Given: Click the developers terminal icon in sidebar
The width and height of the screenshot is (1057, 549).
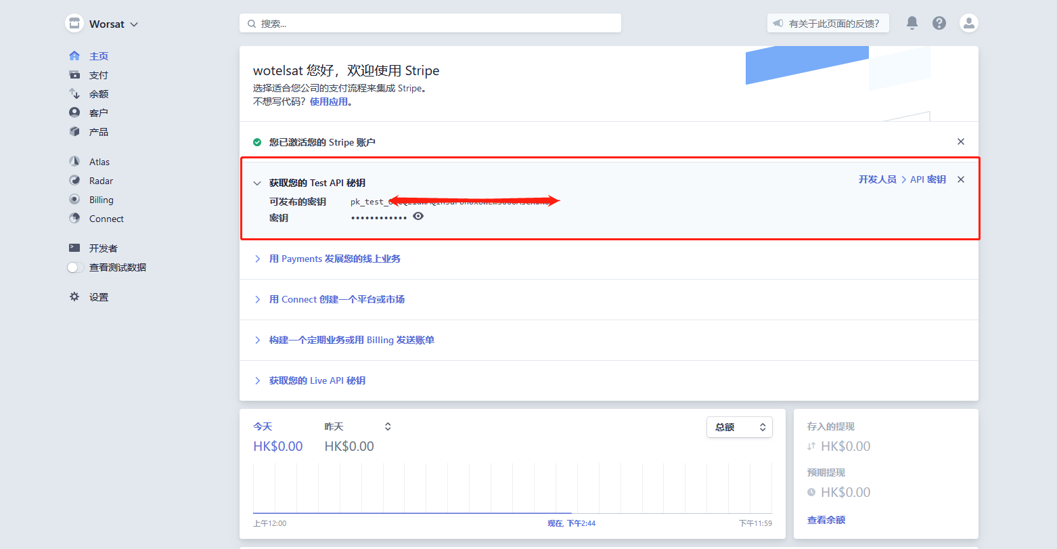Looking at the screenshot, I should (x=74, y=248).
